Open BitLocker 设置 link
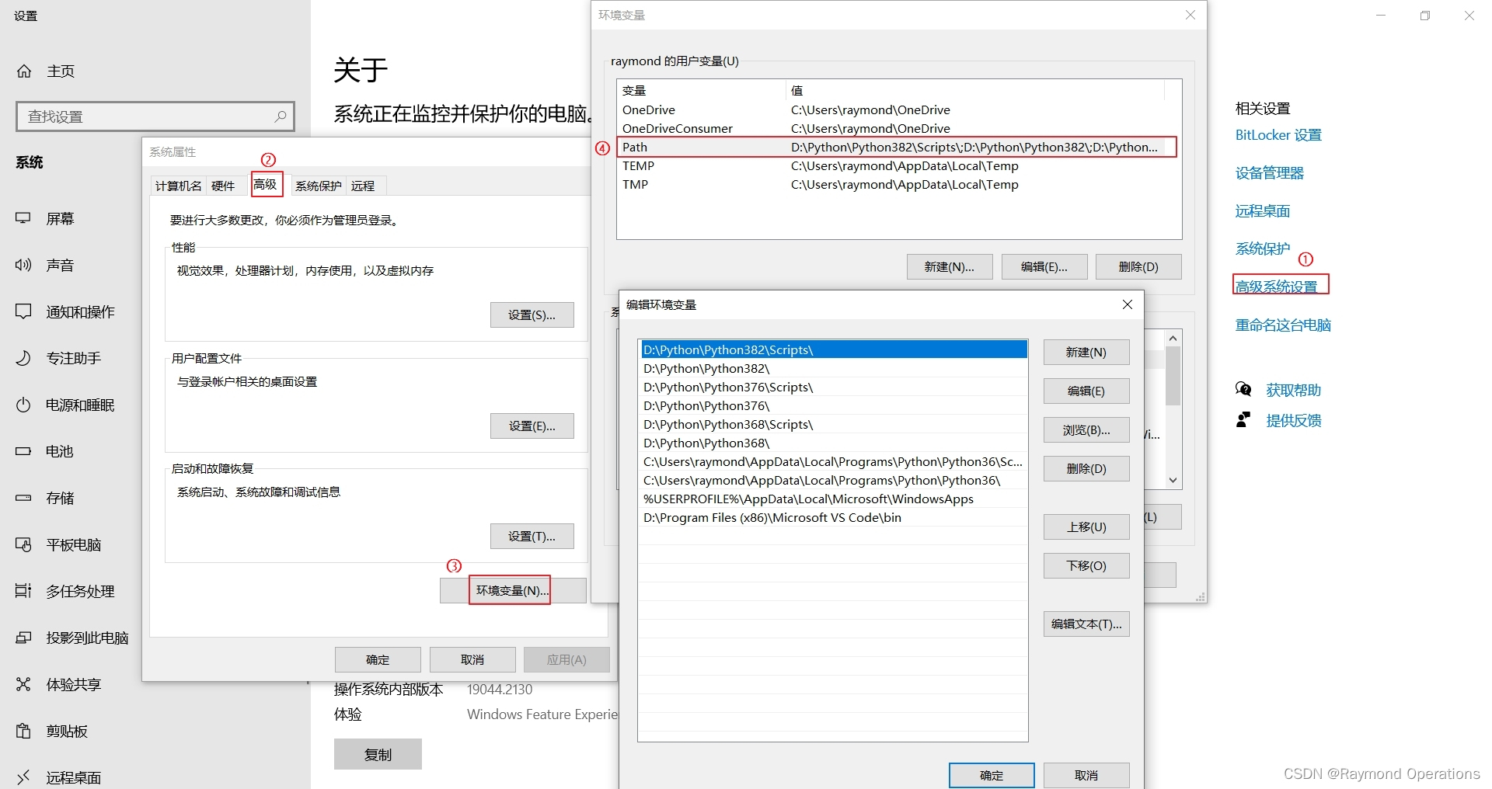 tap(1278, 135)
